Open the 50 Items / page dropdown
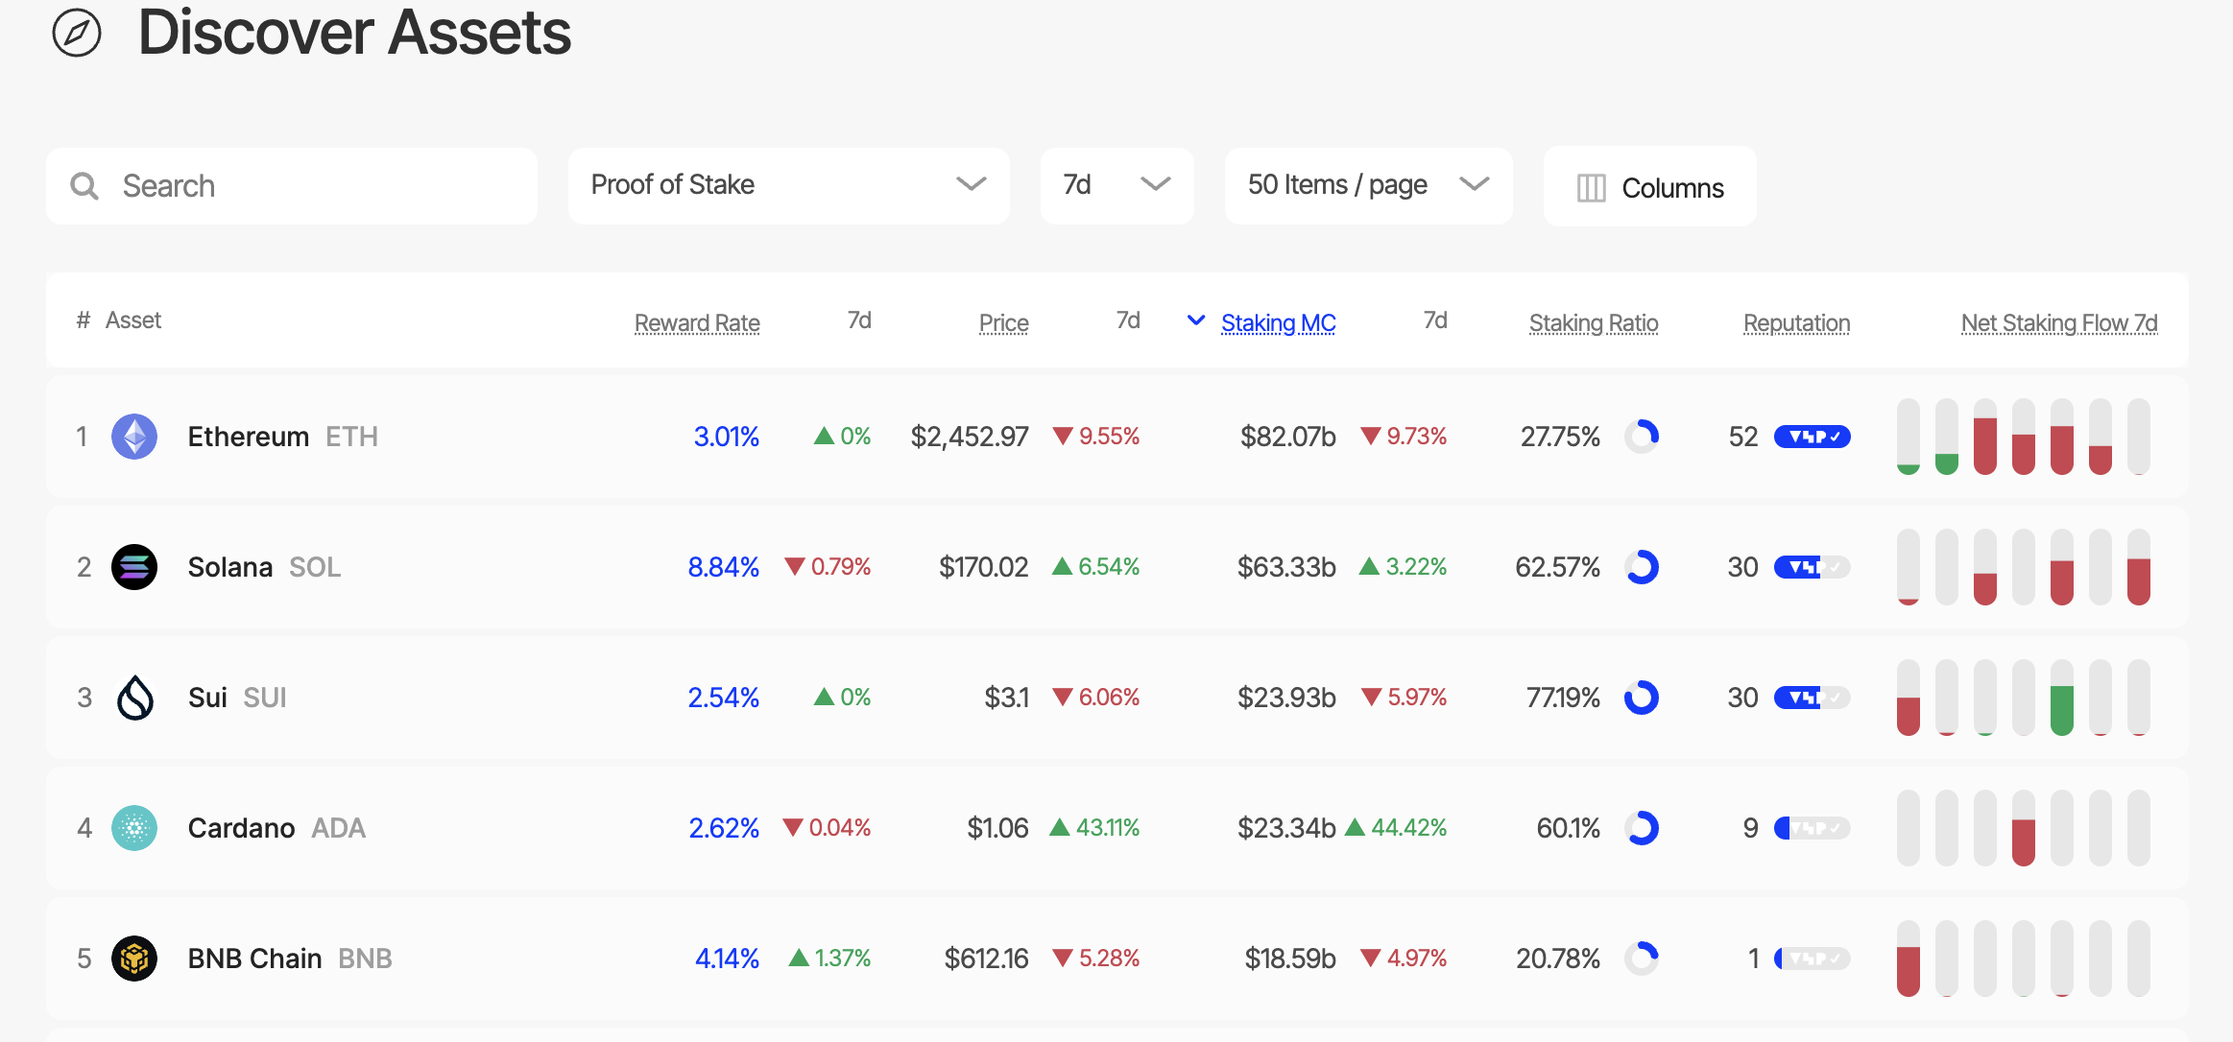The image size is (2233, 1042). click(1368, 185)
